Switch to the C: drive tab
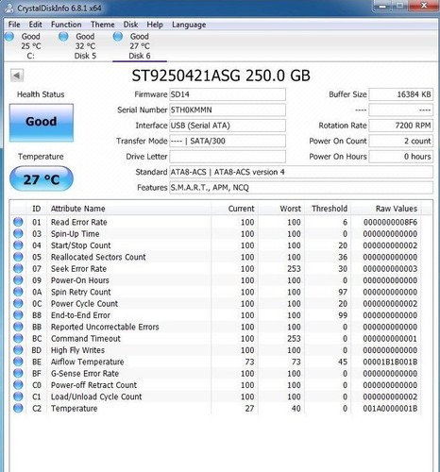The height and width of the screenshot is (472, 440). 31,46
